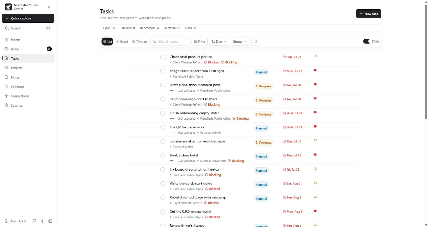
Task: Click the calendar icon beside Fri, Jul 31
Action: [x=284, y=169]
